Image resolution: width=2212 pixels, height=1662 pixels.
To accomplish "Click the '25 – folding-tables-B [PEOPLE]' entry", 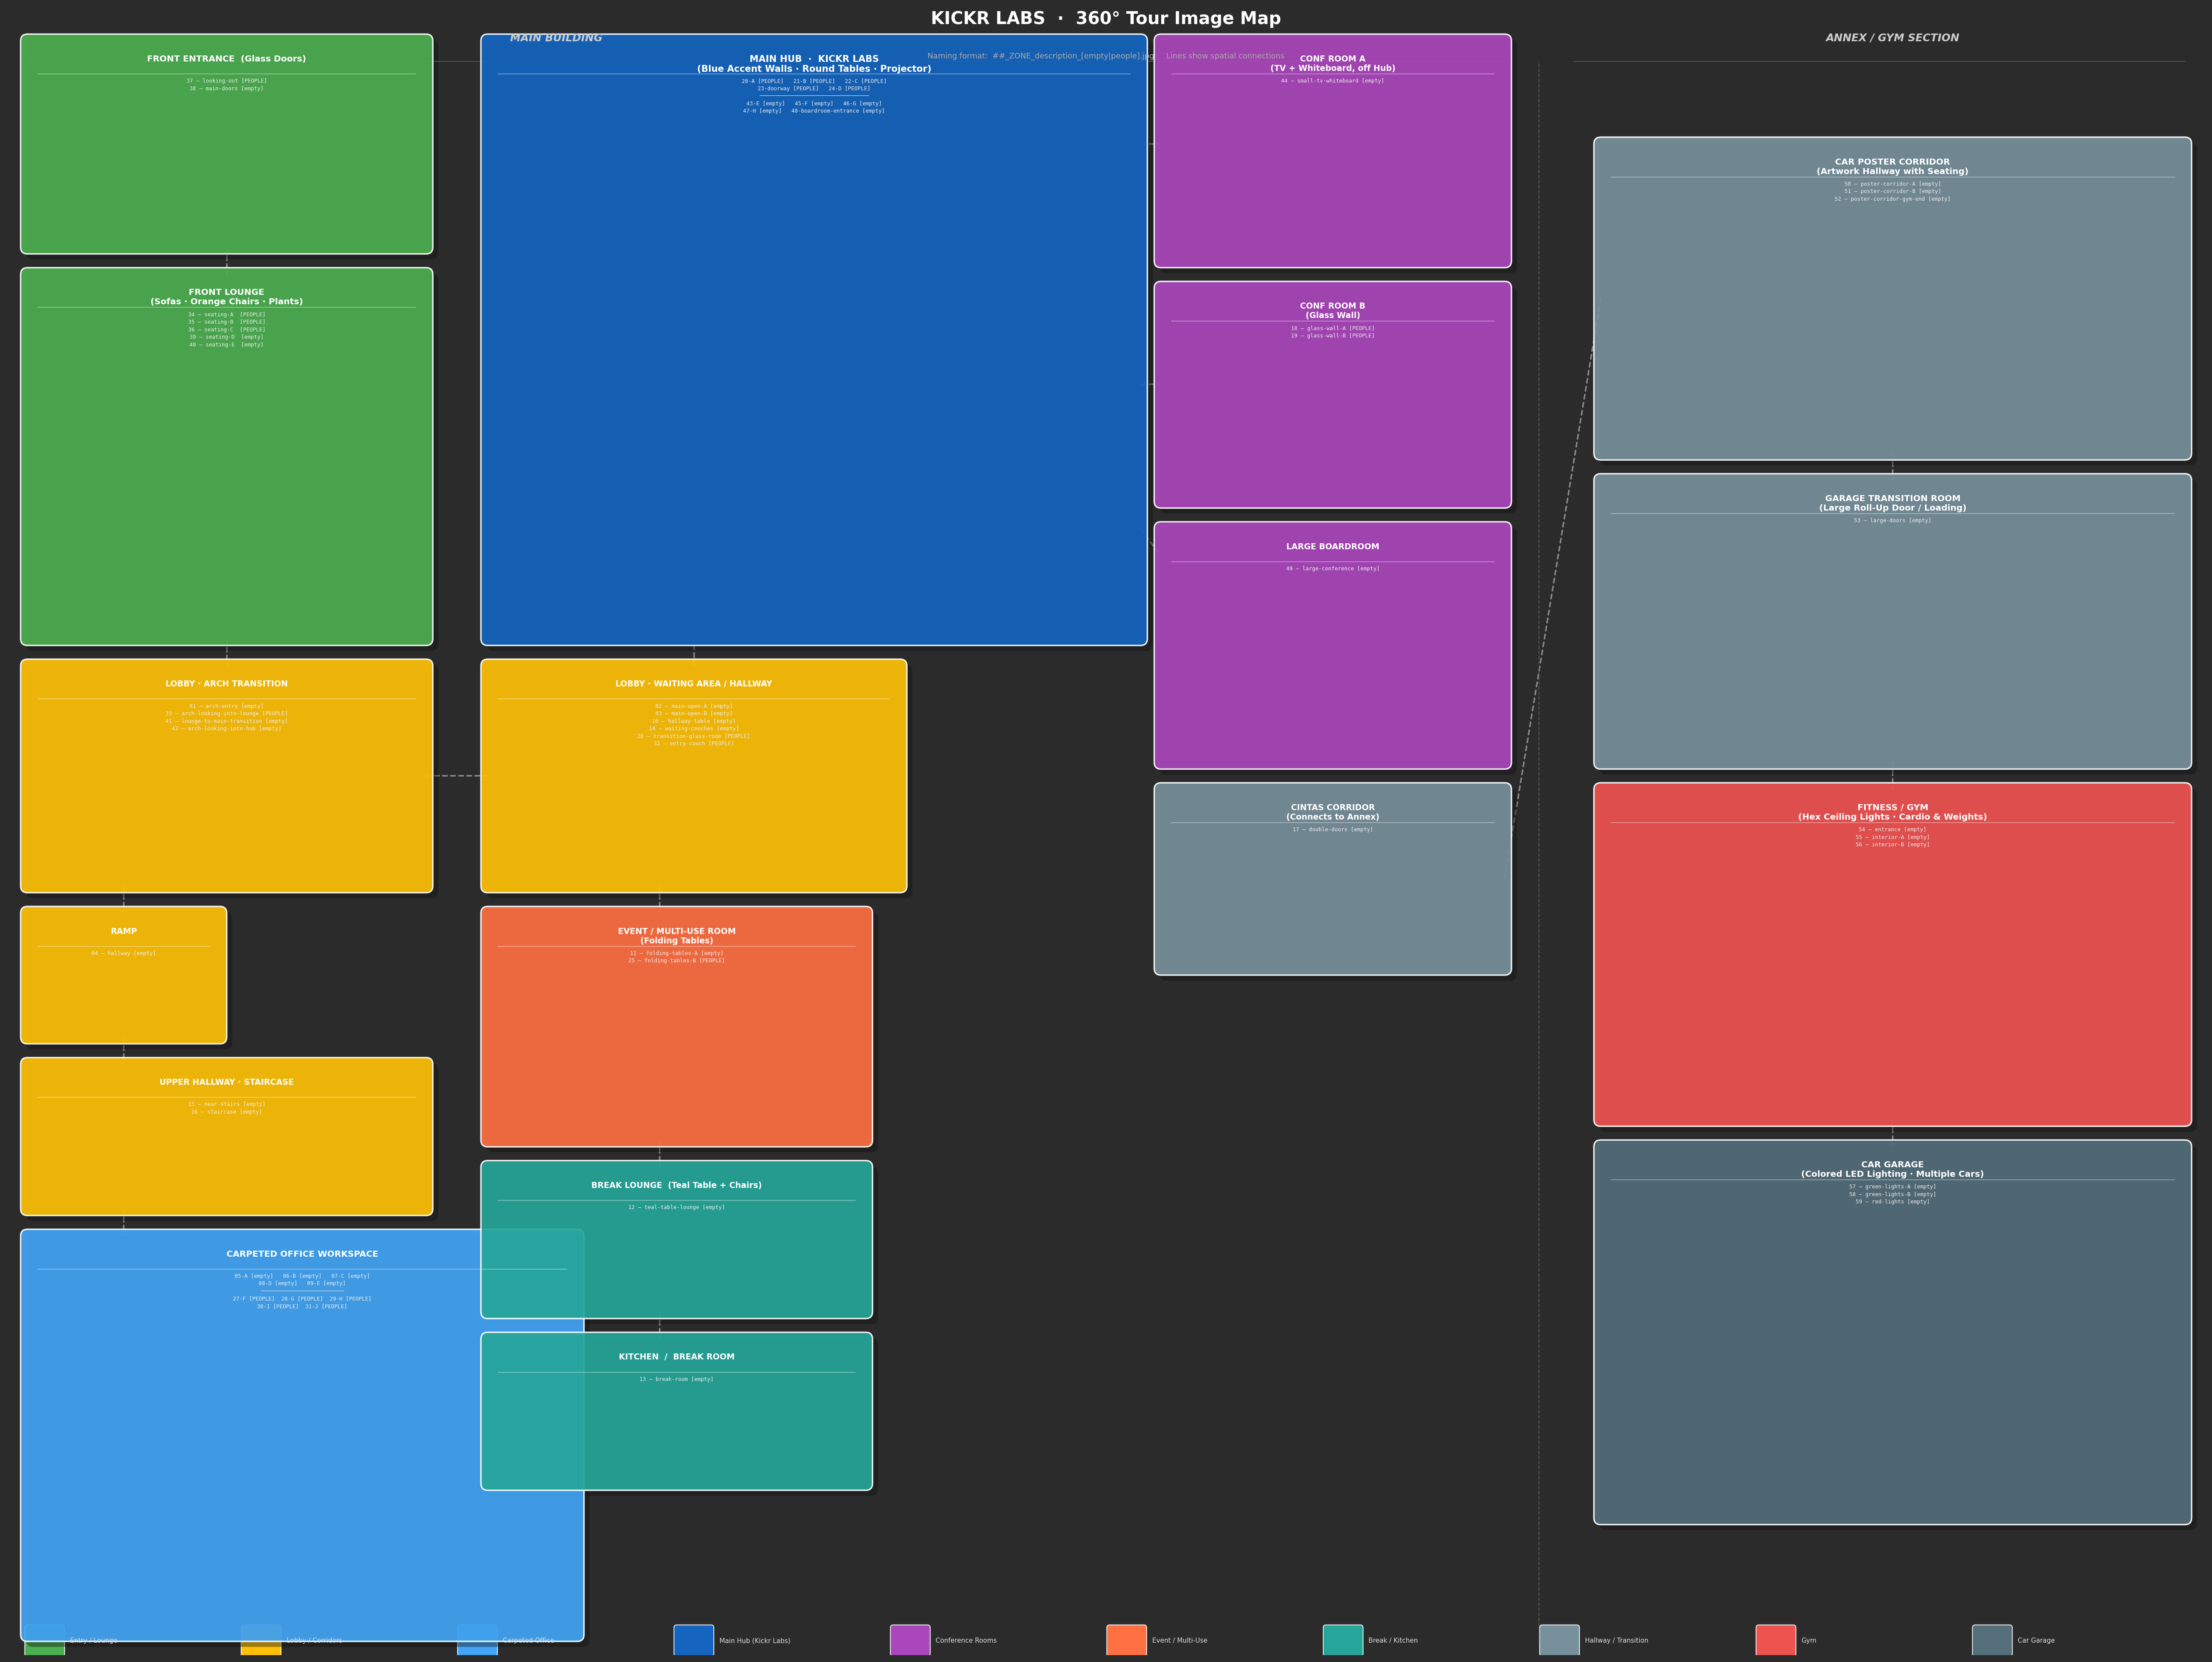I will 677,961.
